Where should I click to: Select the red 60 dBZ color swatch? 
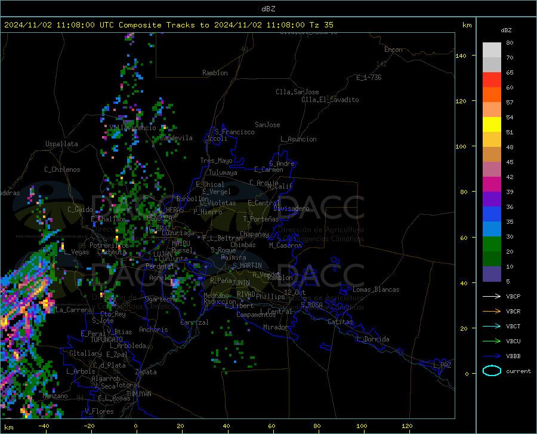(x=492, y=80)
